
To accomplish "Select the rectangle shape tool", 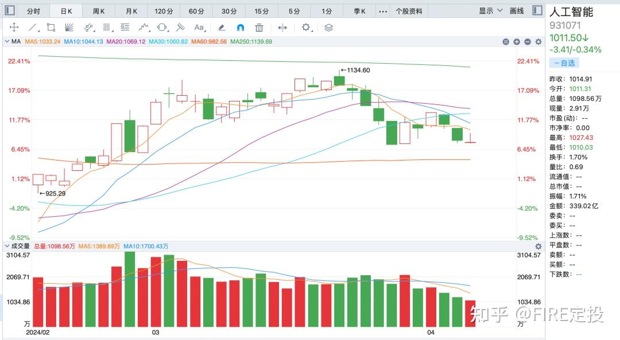I will click(51, 28).
